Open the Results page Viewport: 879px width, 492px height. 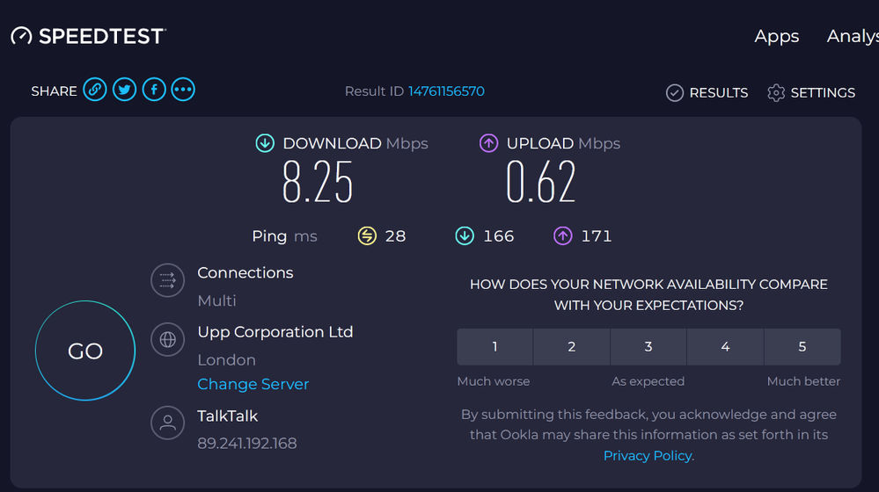707,93
